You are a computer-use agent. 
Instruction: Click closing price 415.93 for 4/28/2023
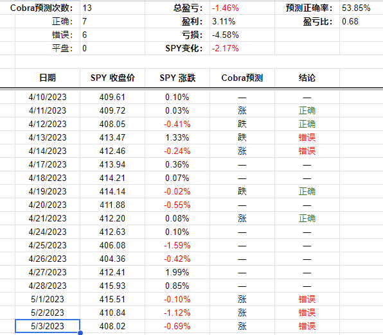pyautogui.click(x=112, y=286)
